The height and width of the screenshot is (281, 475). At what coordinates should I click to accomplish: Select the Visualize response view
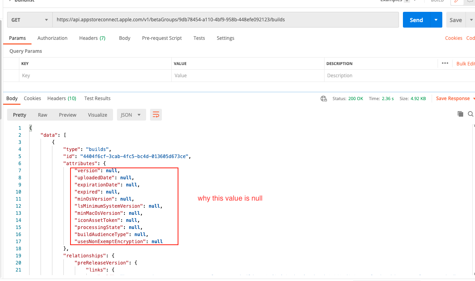(97, 115)
